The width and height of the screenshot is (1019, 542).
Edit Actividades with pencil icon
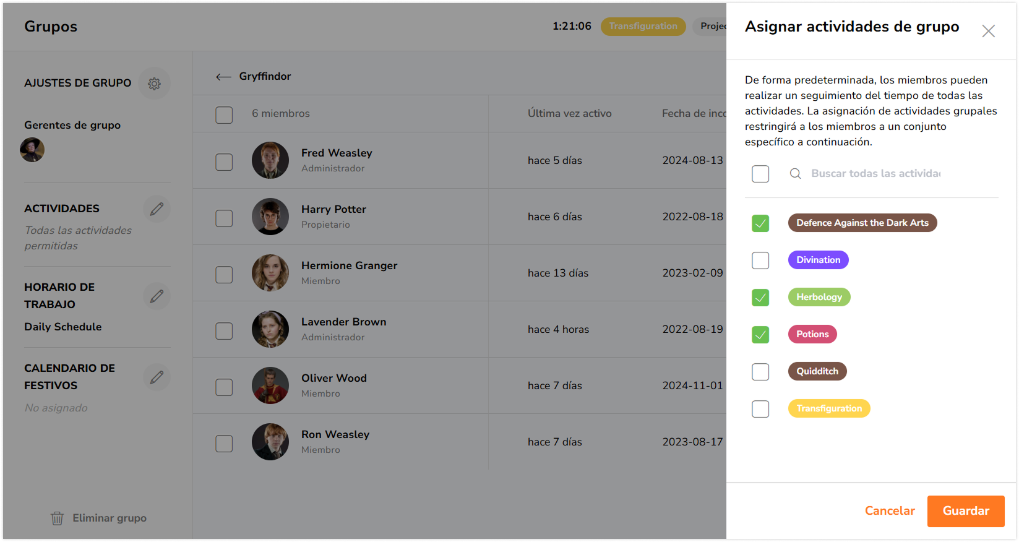point(157,209)
